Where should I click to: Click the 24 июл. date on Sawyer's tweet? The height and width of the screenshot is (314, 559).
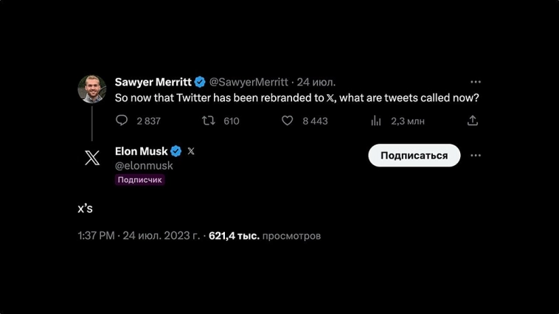click(x=316, y=82)
